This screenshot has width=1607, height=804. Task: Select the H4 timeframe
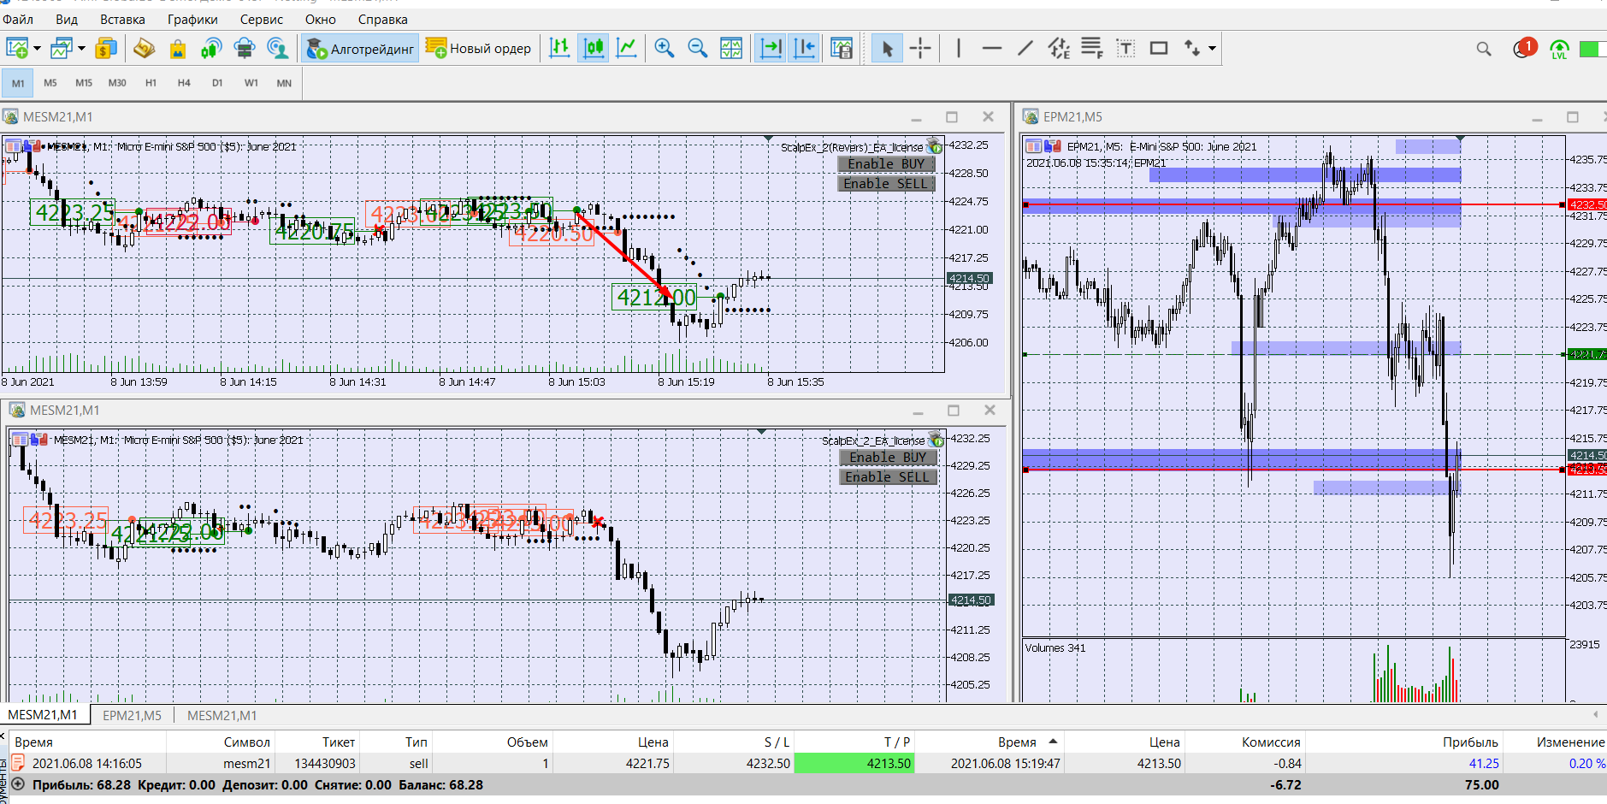[x=184, y=83]
